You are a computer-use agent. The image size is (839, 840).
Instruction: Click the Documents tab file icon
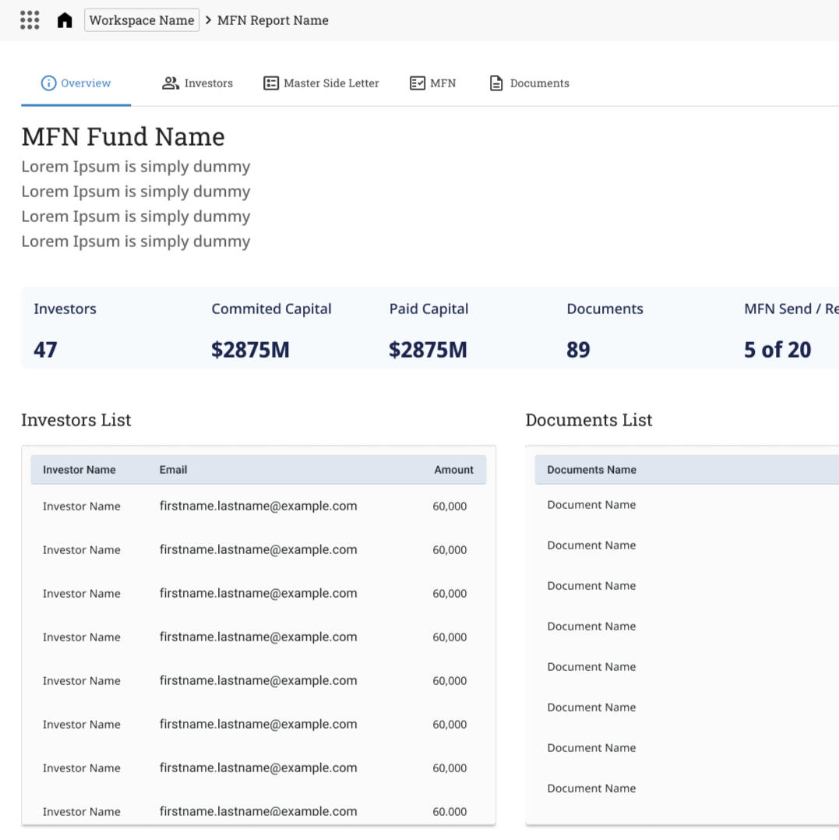pos(496,83)
